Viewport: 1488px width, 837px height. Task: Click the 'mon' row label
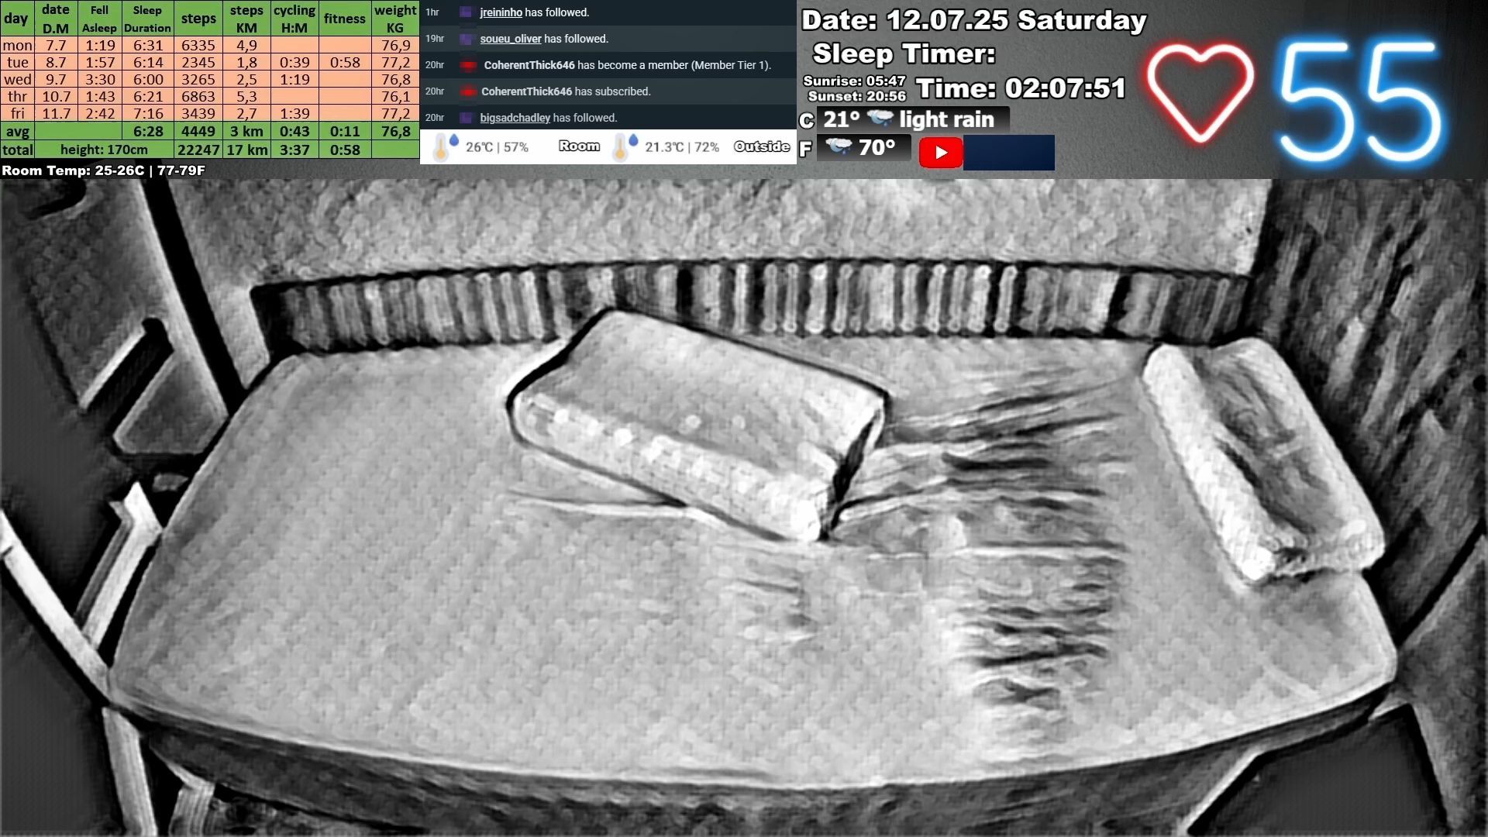[x=17, y=45]
